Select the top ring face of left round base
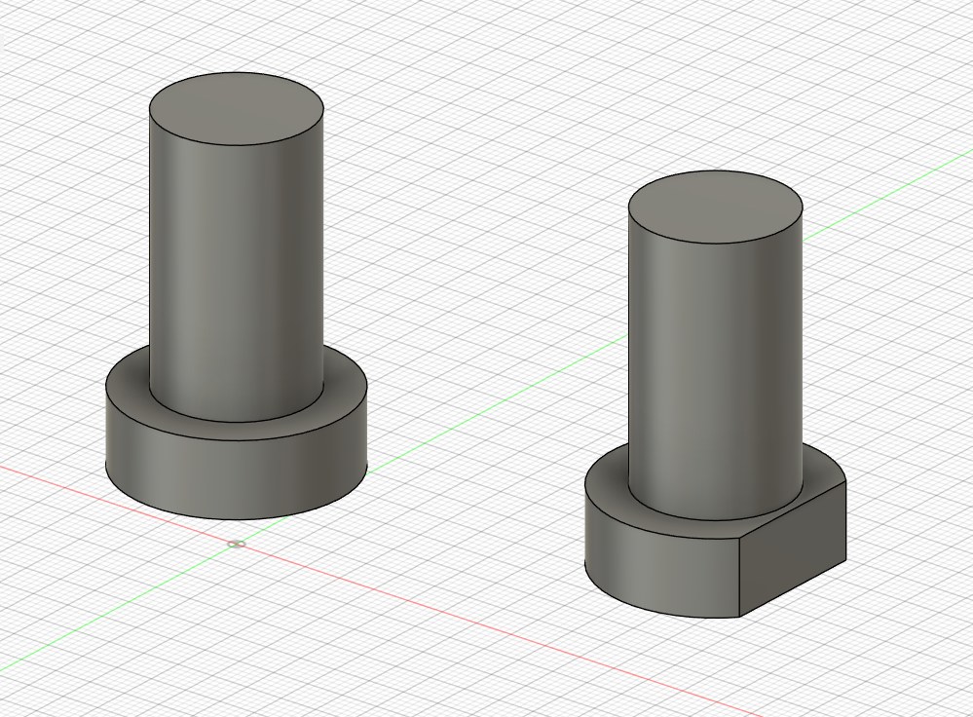This screenshot has width=973, height=717. click(x=237, y=431)
